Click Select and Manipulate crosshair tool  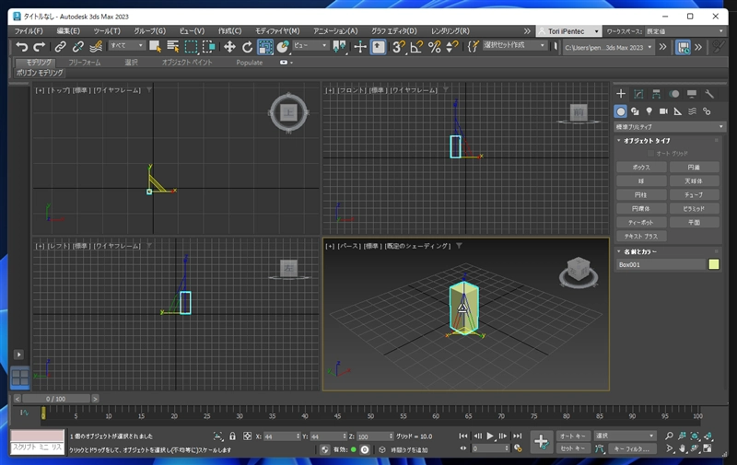click(x=360, y=46)
